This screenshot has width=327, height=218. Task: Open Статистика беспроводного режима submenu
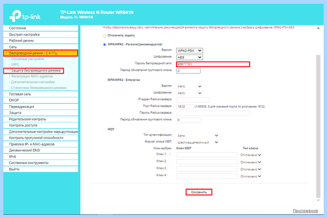[x=38, y=88]
